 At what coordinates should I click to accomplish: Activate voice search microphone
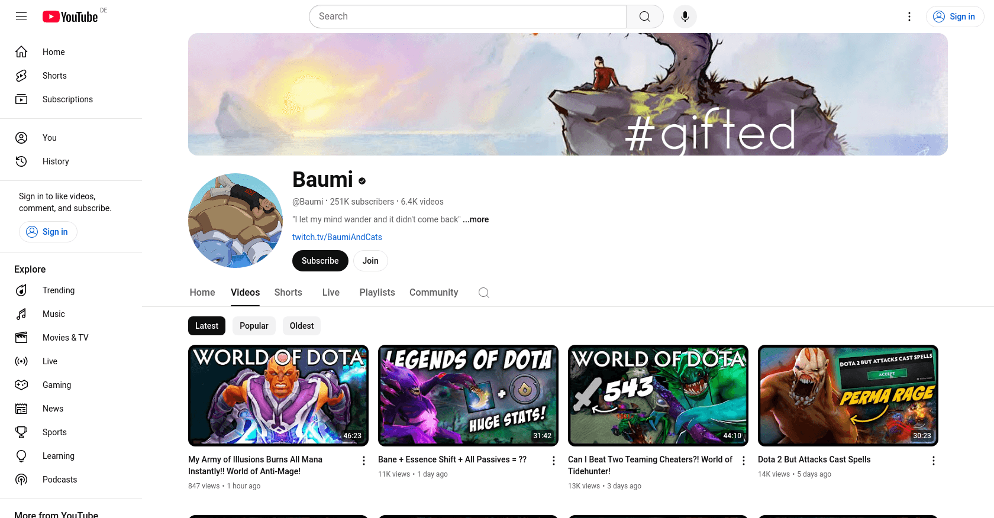(x=685, y=17)
